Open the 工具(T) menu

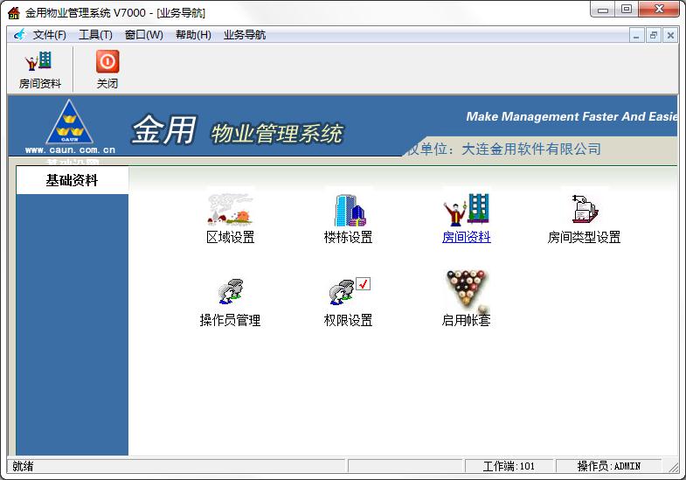click(95, 35)
